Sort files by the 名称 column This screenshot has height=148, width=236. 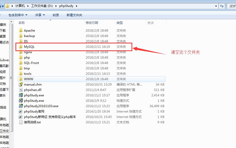pos(22,23)
